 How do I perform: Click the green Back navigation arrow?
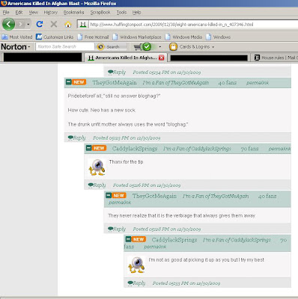pos(8,24)
